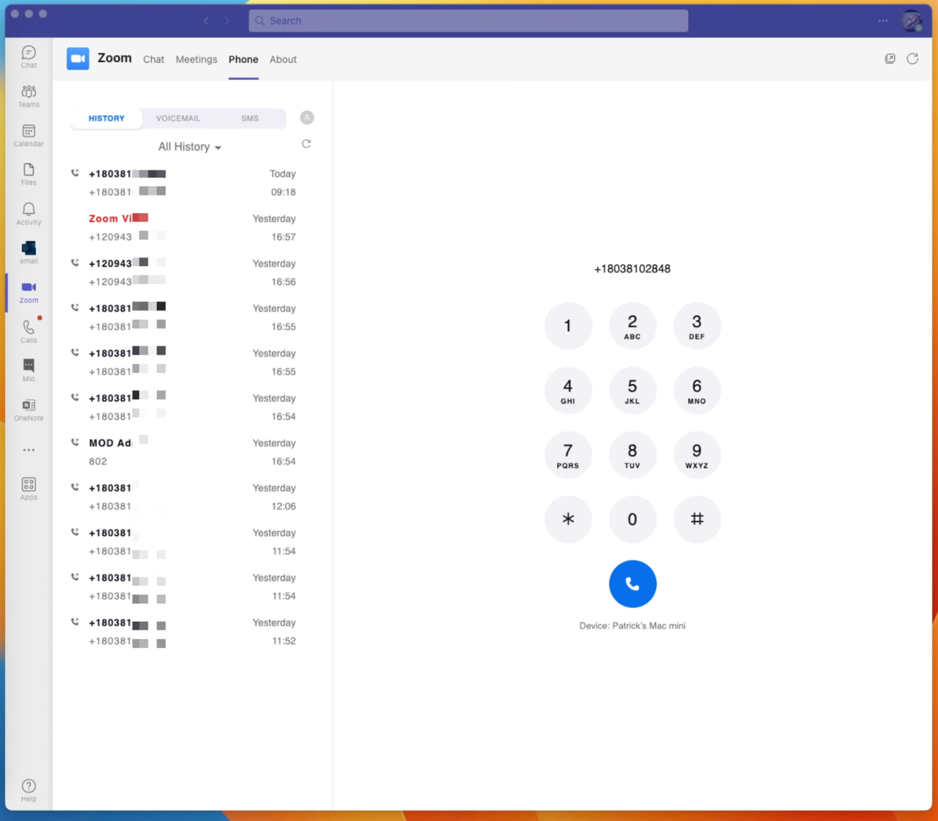The width and height of the screenshot is (938, 821).
Task: Start call with blue phone button
Action: [x=632, y=584]
